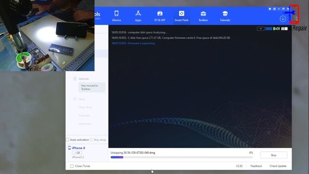Open the title bar menu list icon
This screenshot has height=174, width=309.
click(x=274, y=9)
